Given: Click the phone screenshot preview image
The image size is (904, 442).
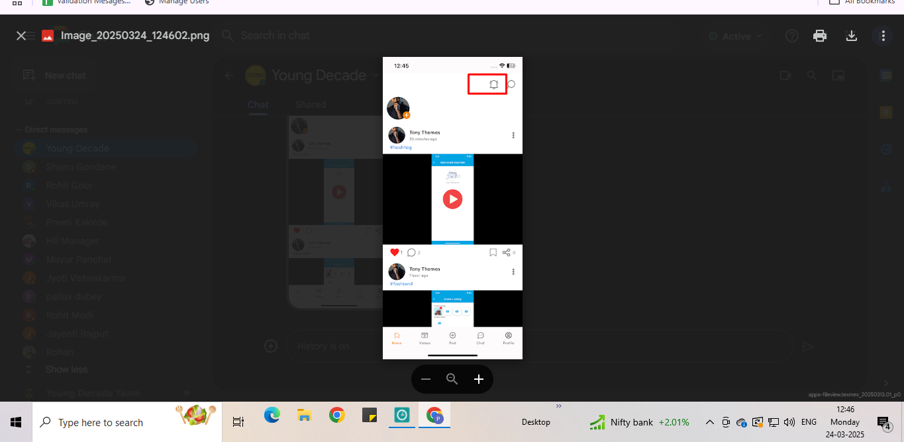Looking at the screenshot, I should point(452,208).
